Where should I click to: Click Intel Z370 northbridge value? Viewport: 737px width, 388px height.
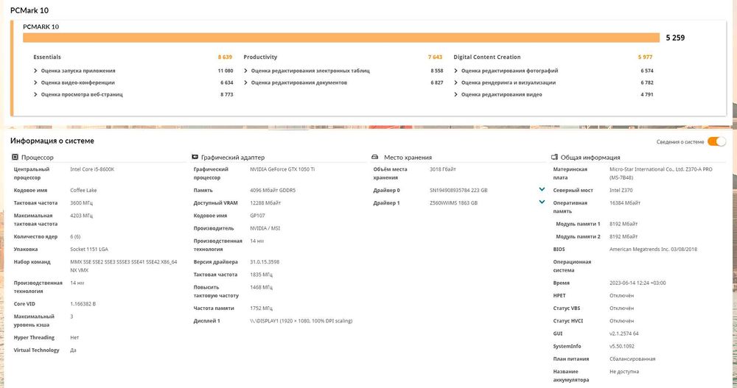coord(621,190)
